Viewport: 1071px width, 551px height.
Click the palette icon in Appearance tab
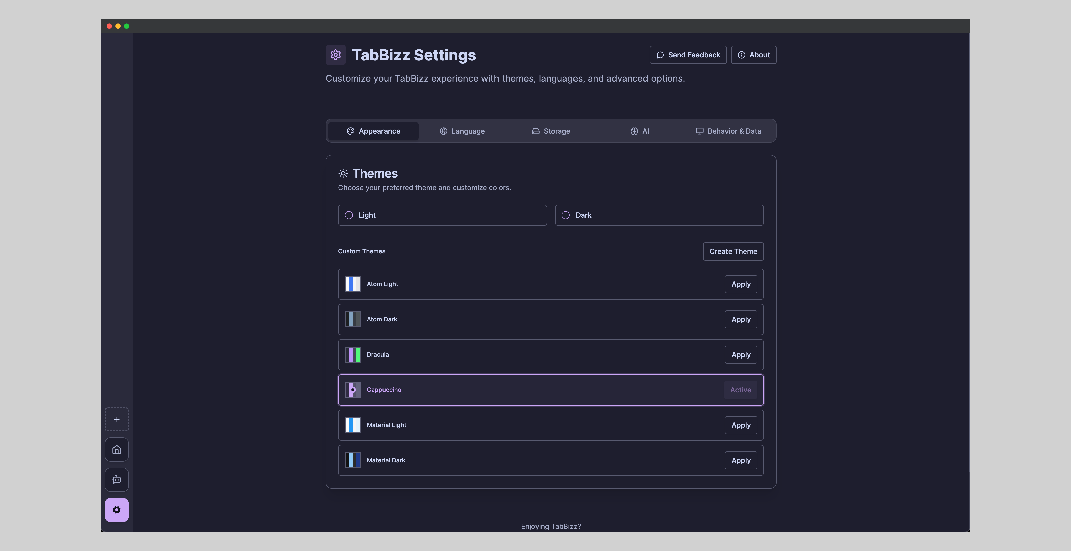(351, 131)
